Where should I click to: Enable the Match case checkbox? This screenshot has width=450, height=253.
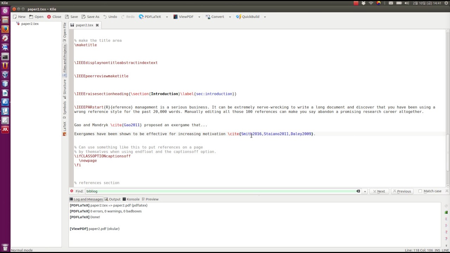(x=420, y=191)
